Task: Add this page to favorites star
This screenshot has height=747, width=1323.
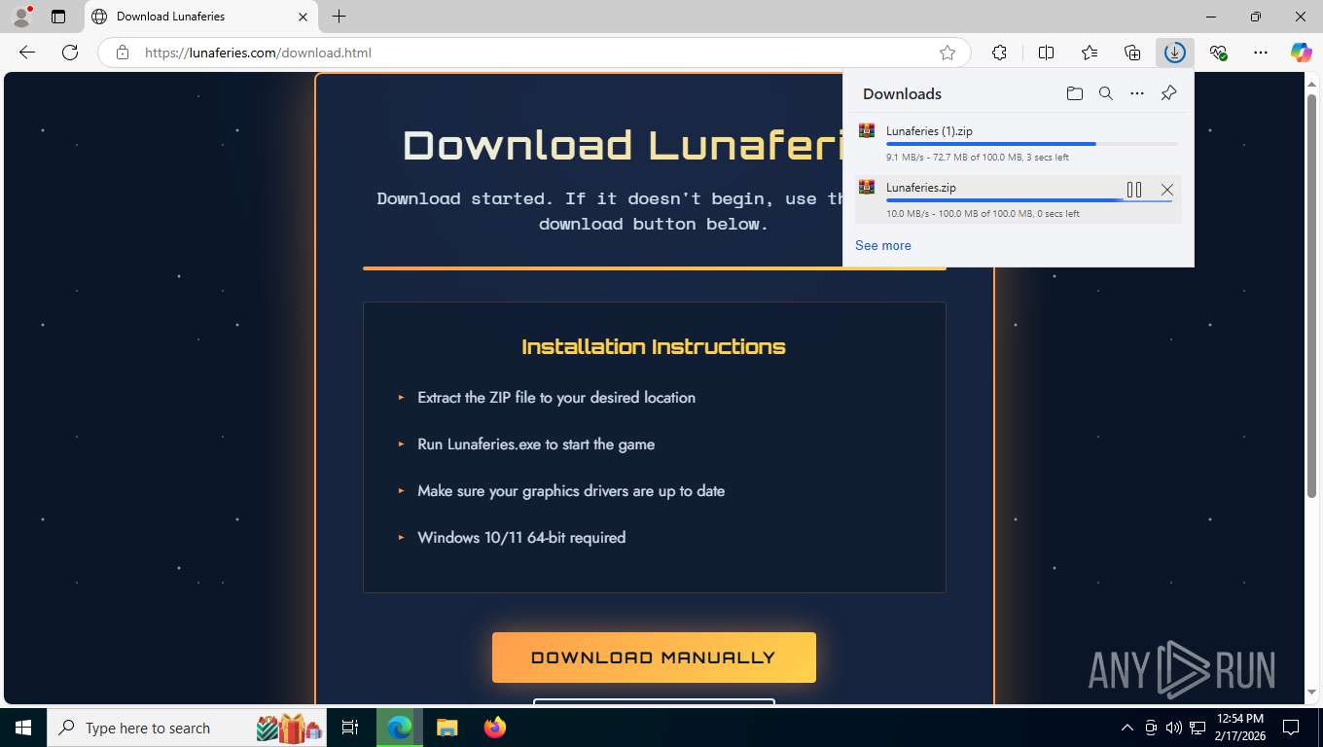Action: pyautogui.click(x=948, y=53)
